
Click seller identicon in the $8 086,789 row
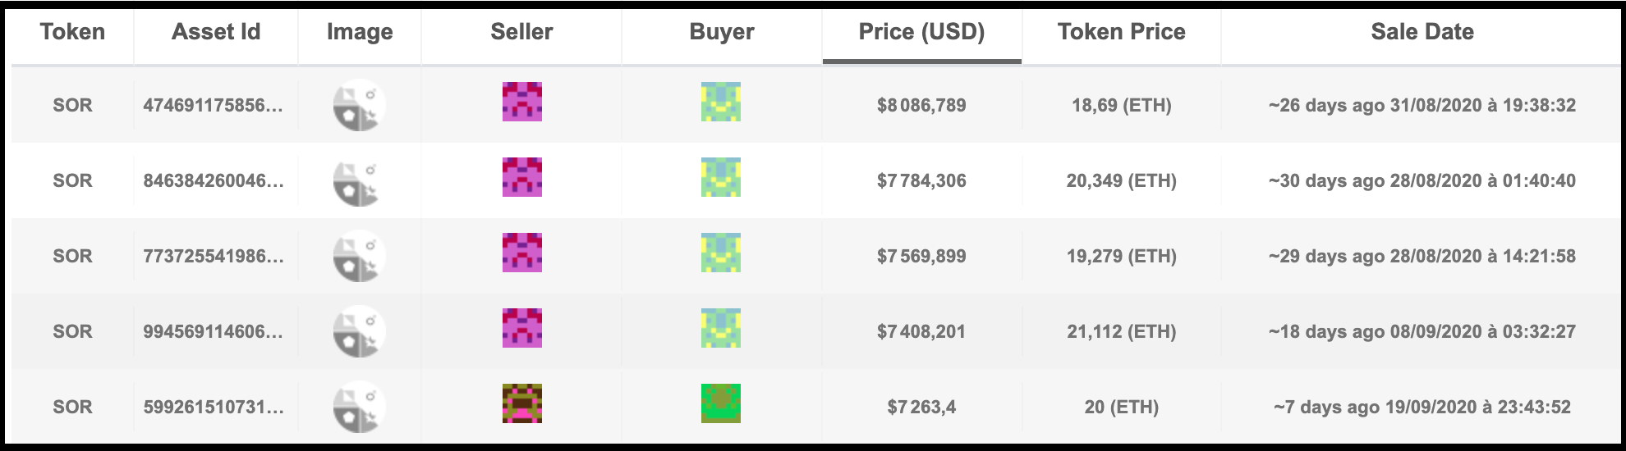point(522,102)
